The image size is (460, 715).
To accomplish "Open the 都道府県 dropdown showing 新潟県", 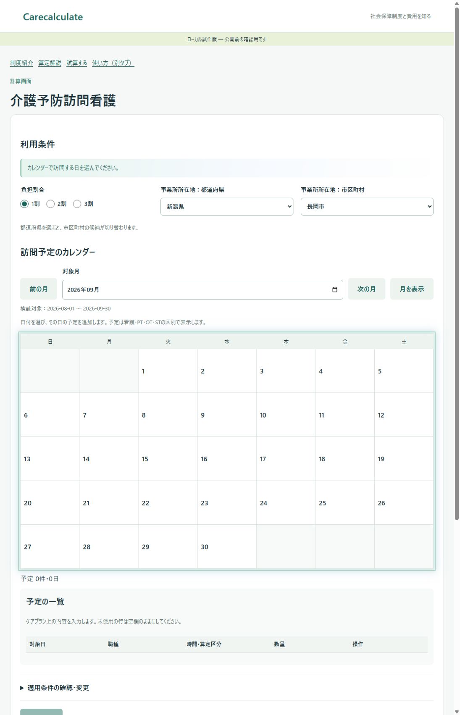I will tap(227, 207).
